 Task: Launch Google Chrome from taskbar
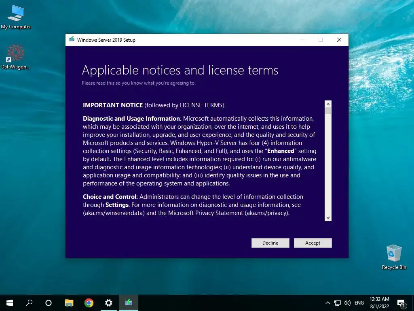89,303
